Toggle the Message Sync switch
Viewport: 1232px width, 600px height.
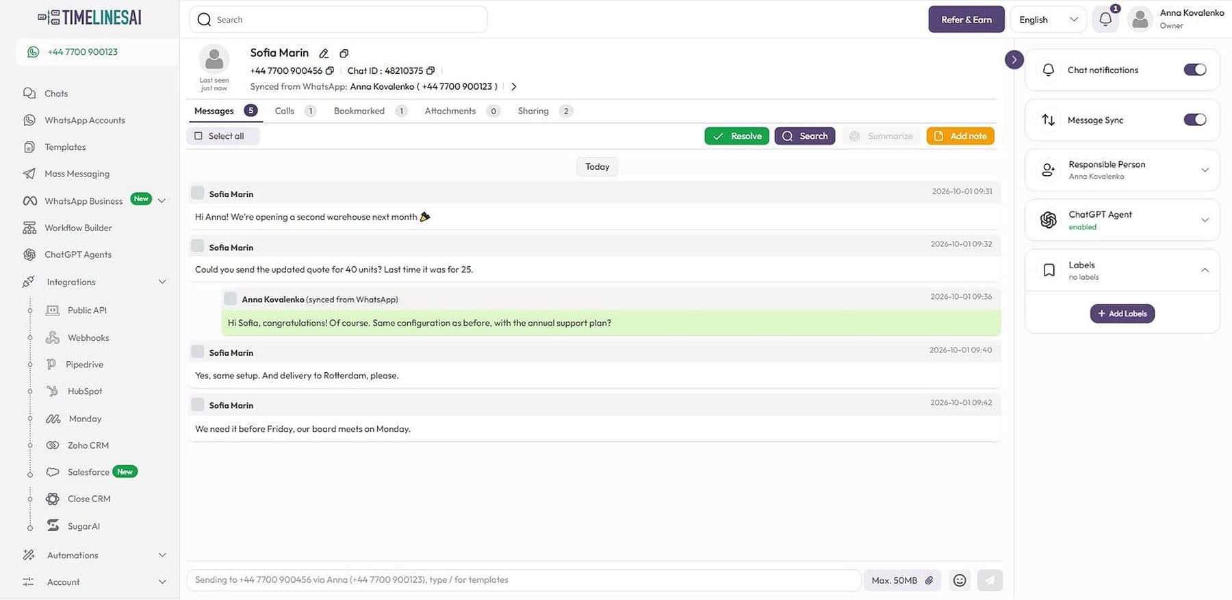click(1195, 120)
